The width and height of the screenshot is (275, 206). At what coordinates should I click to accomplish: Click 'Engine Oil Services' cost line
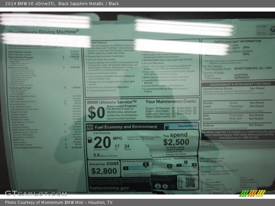160,108
